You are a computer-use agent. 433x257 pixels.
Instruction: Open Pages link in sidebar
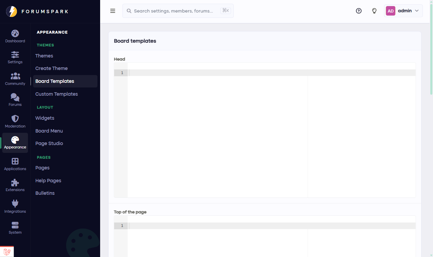point(43,168)
